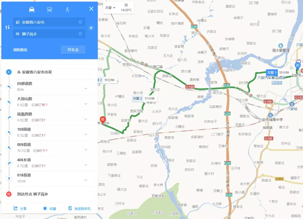
Task: Click 清除路线 to clear route
Action: pyautogui.click(x=20, y=50)
